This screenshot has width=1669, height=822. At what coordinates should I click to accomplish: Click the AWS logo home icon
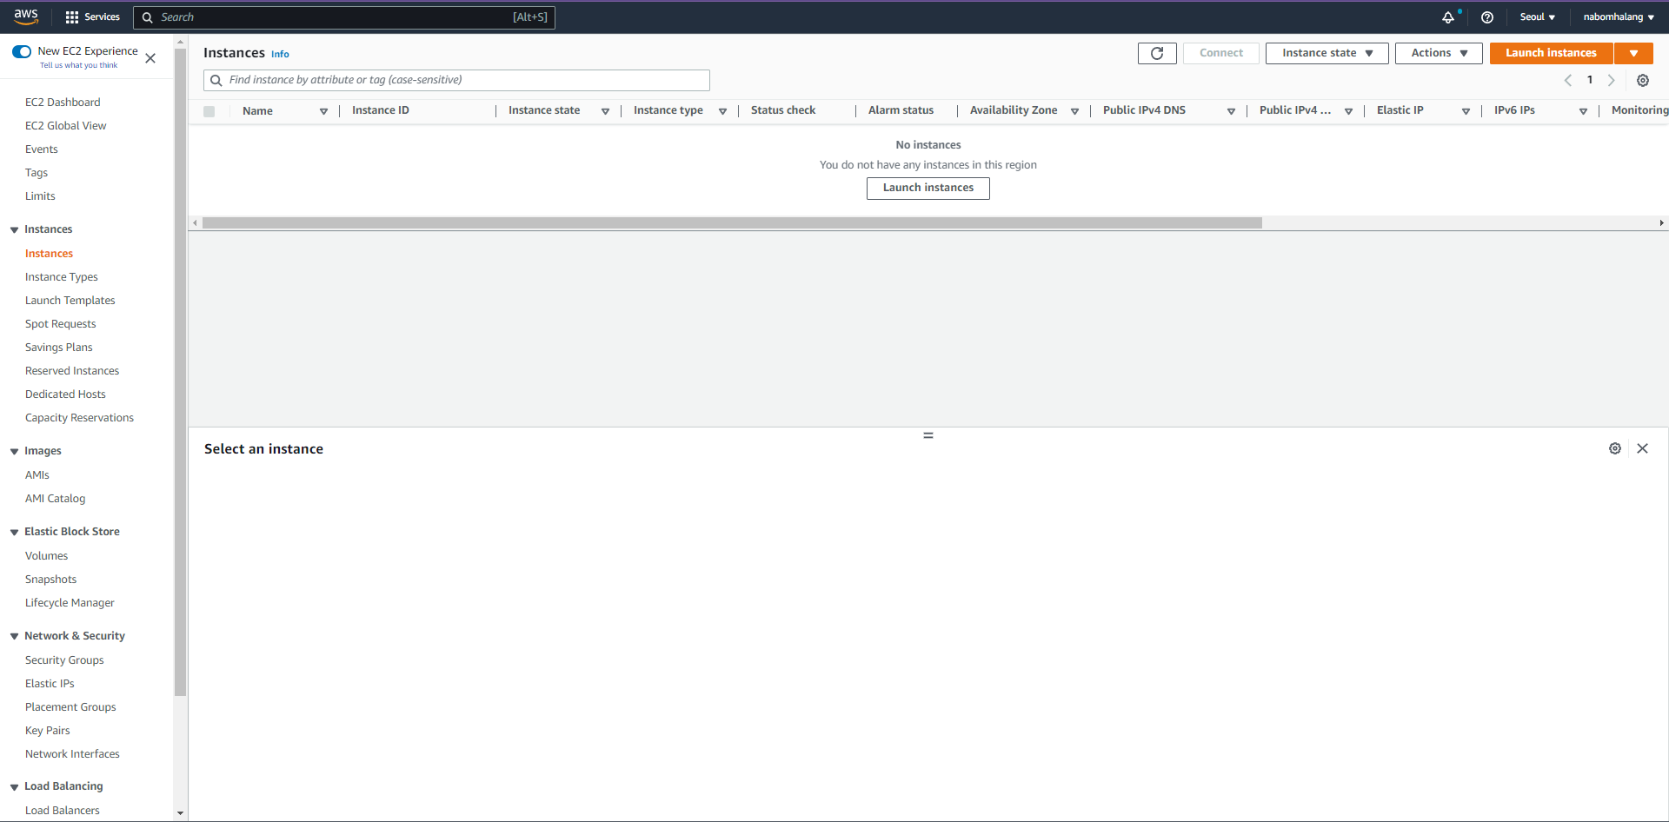pyautogui.click(x=26, y=17)
